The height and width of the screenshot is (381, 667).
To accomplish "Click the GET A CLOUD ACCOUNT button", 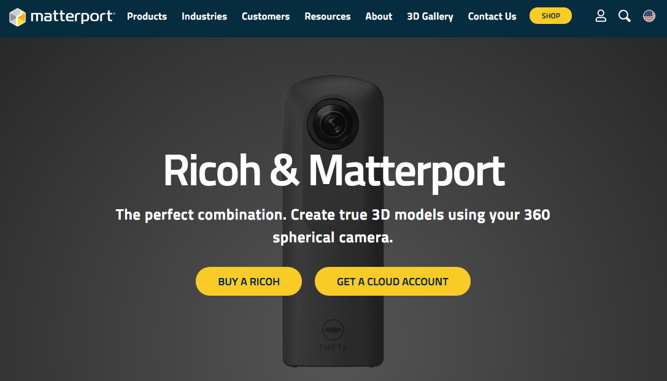I will pos(393,282).
